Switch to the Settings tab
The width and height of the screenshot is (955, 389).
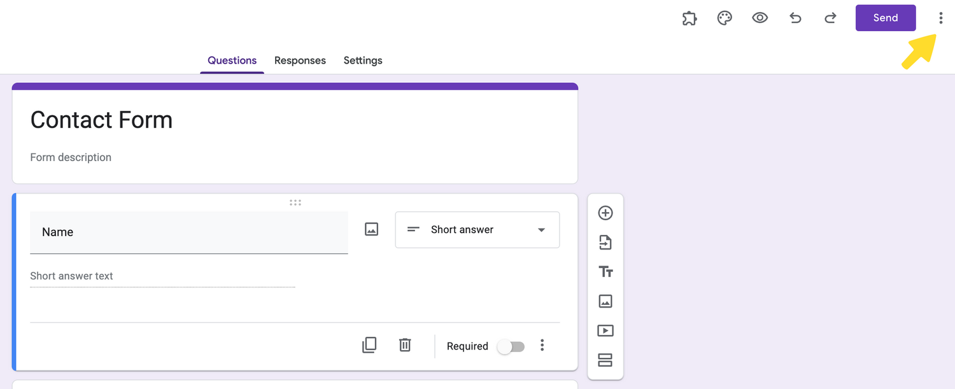363,60
